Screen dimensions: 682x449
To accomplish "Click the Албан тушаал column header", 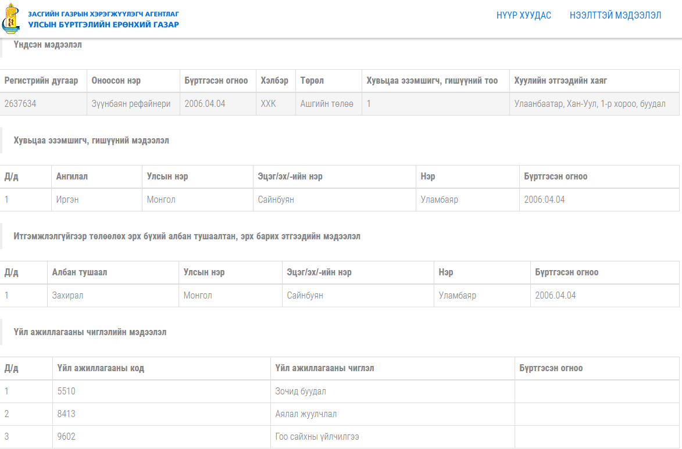I will (80, 272).
